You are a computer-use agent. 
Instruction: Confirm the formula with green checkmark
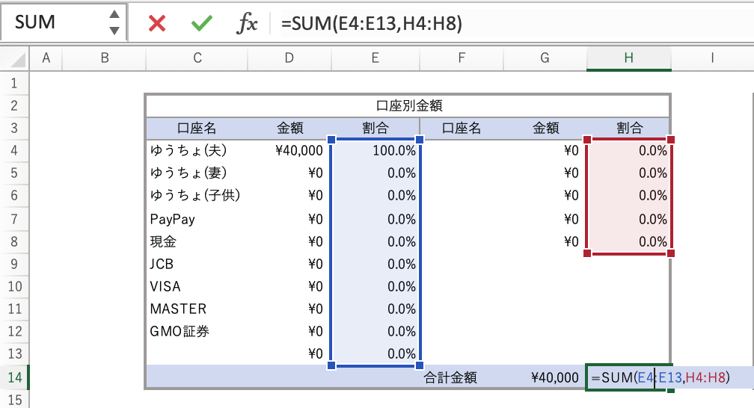(201, 23)
